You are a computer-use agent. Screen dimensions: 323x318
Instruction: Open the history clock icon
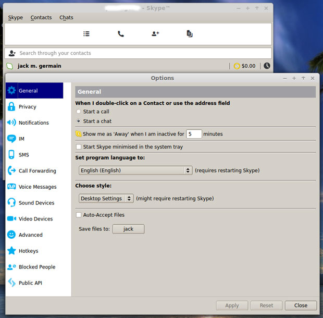(267, 66)
